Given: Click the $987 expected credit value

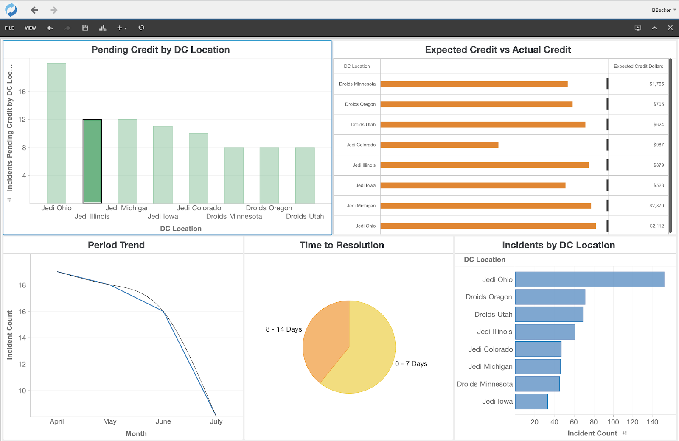Looking at the screenshot, I should (x=659, y=145).
